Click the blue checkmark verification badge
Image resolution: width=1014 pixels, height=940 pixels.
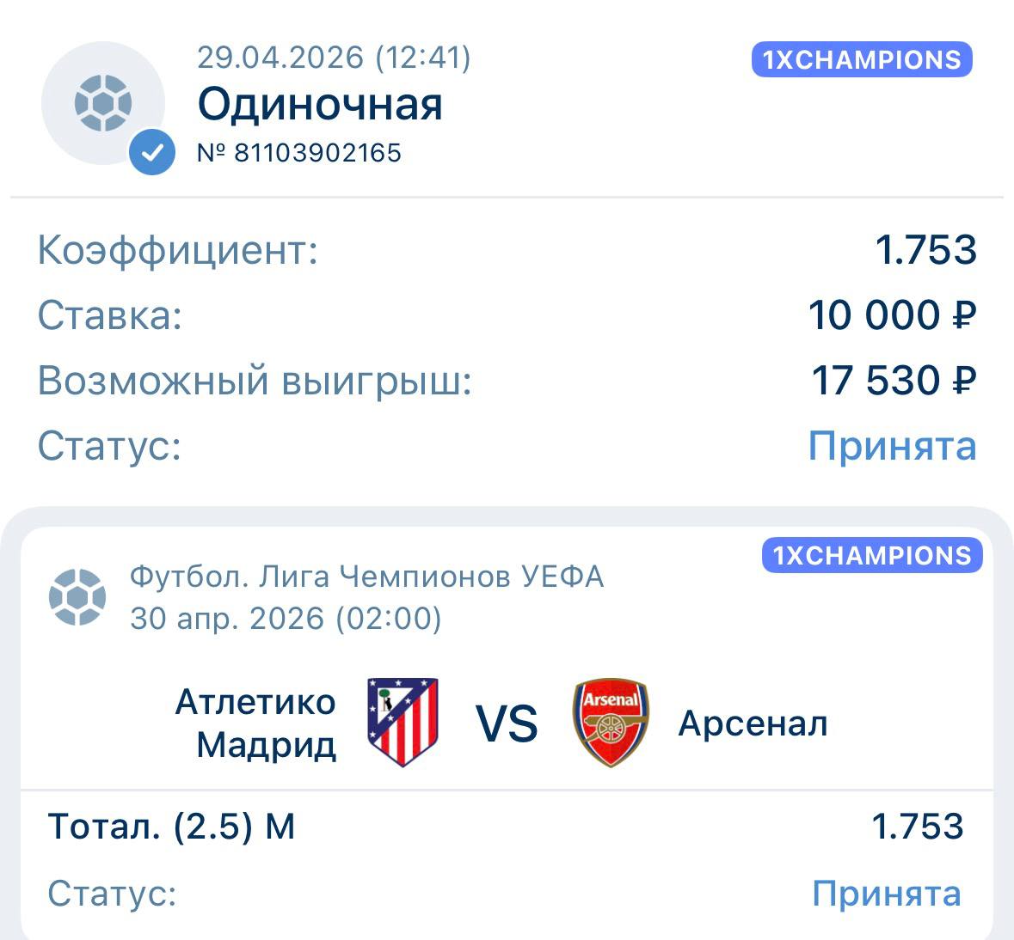tap(152, 153)
